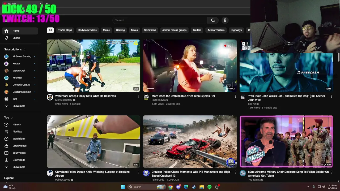This screenshot has width=340, height=191.
Task: Expand the Subscriptions header chevron
Action: pyautogui.click(x=25, y=50)
